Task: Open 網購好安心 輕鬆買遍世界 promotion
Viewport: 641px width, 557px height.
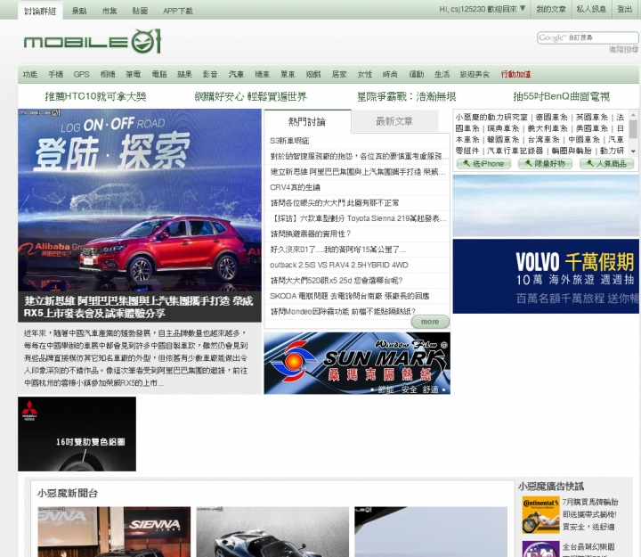Action: pos(250,96)
